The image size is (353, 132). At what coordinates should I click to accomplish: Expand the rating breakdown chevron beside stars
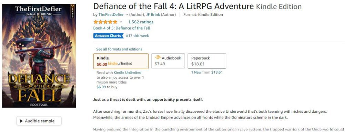point(121,22)
